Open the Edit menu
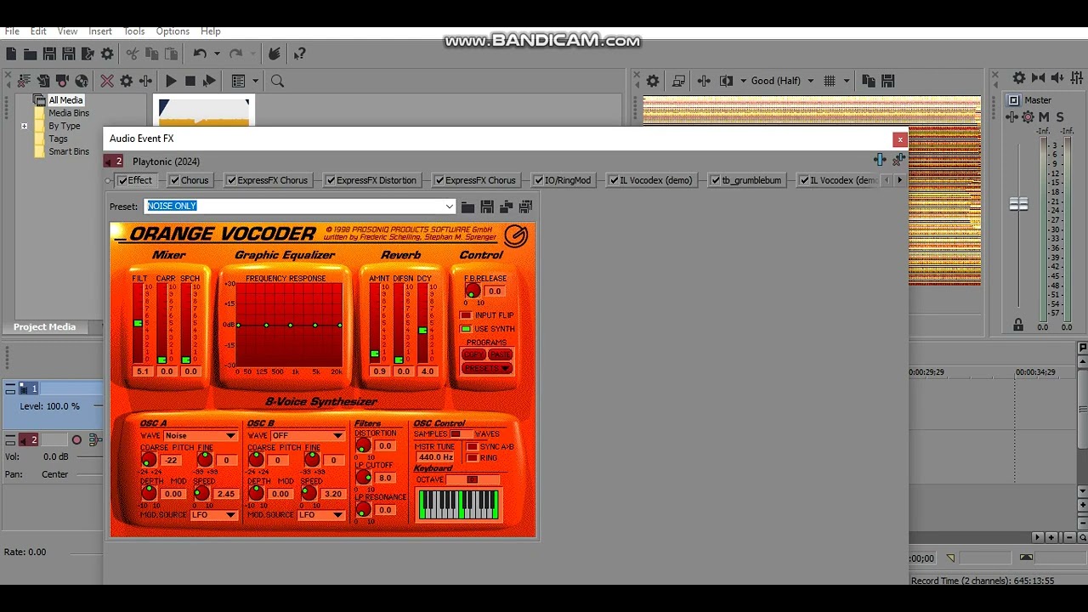This screenshot has width=1088, height=612. pos(38,31)
